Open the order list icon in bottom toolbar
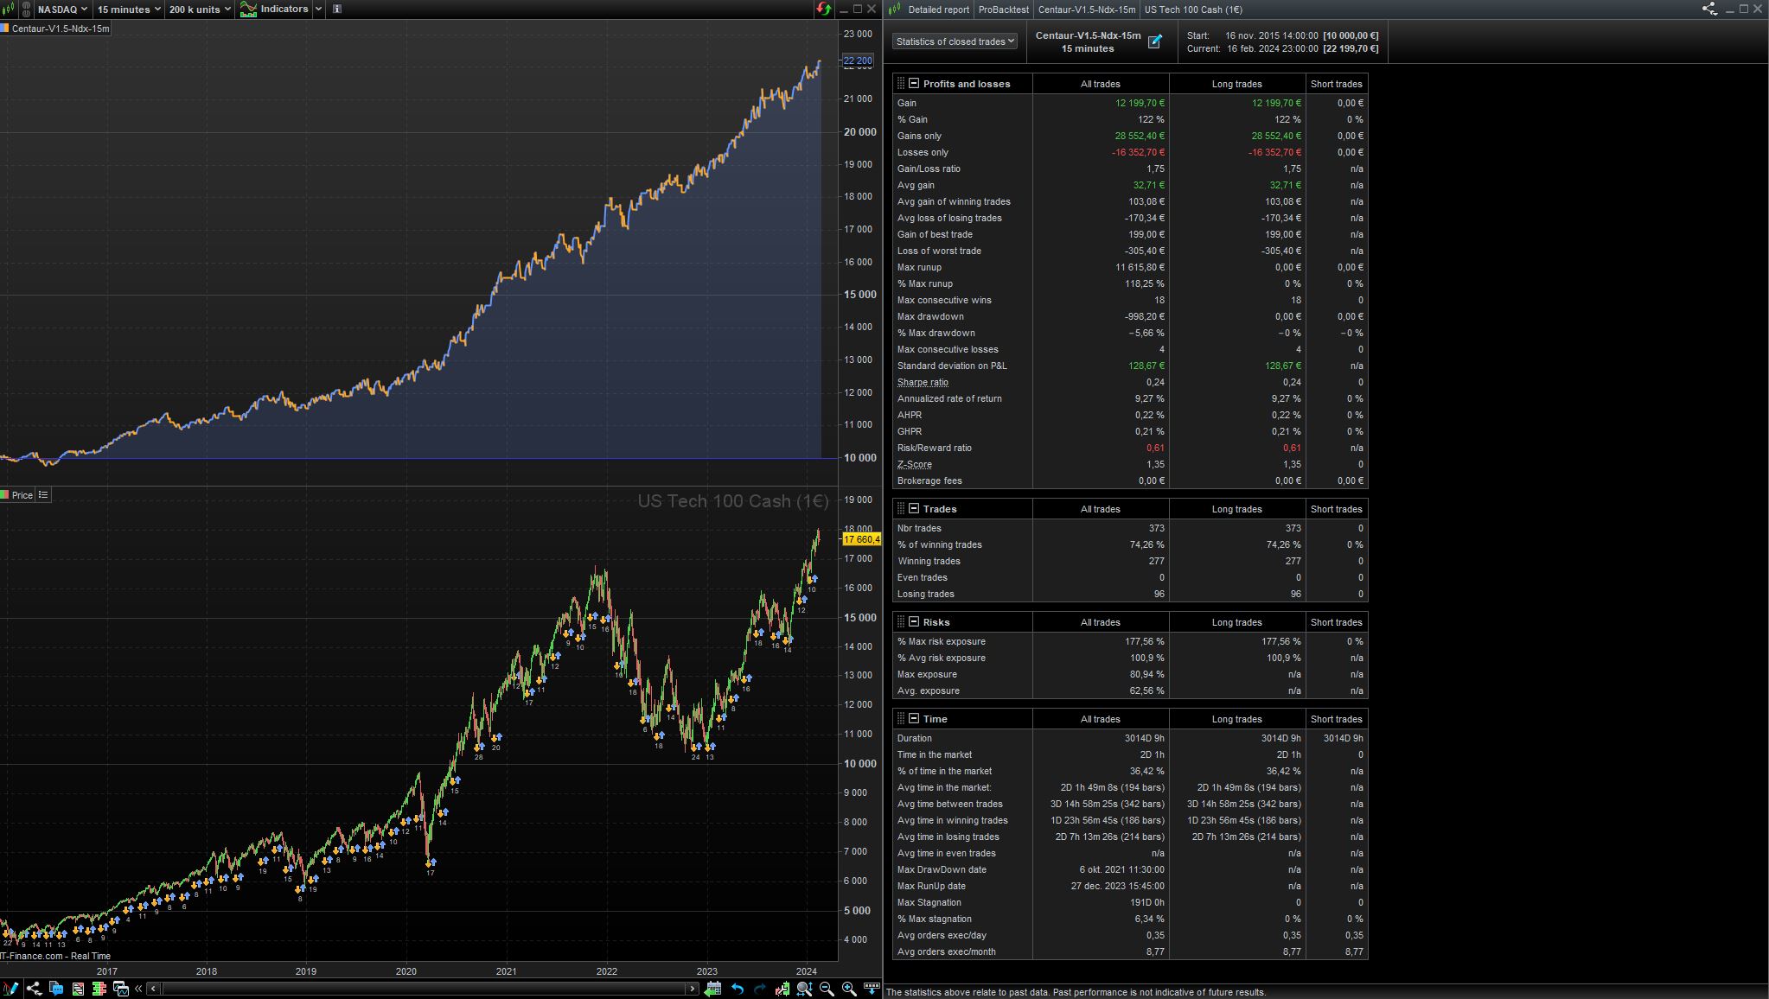This screenshot has height=999, width=1769. point(78,989)
